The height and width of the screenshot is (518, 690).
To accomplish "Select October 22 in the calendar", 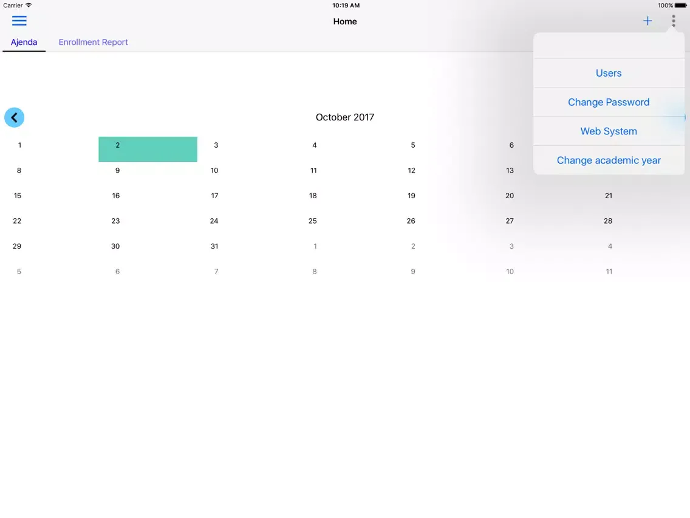I will pos(17,221).
